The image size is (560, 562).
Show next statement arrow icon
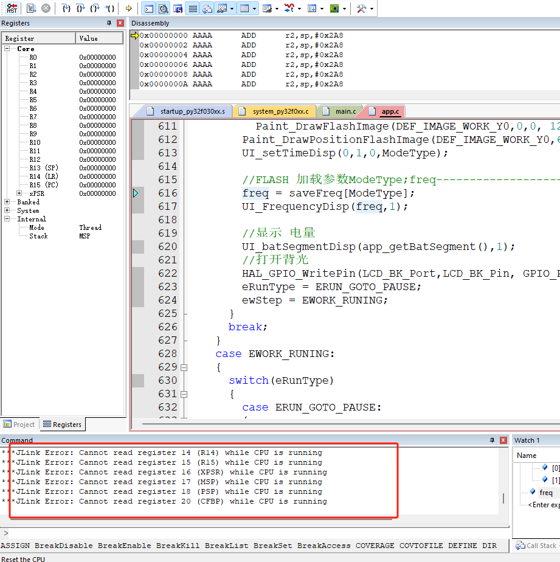coord(129,8)
